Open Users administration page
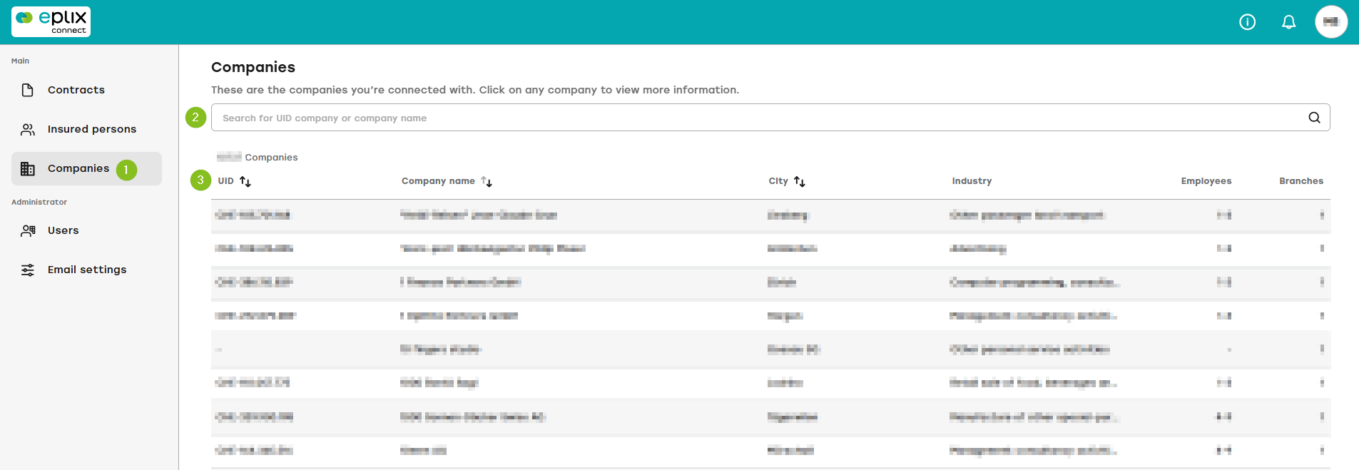Viewport: 1359px width, 470px height. (63, 230)
